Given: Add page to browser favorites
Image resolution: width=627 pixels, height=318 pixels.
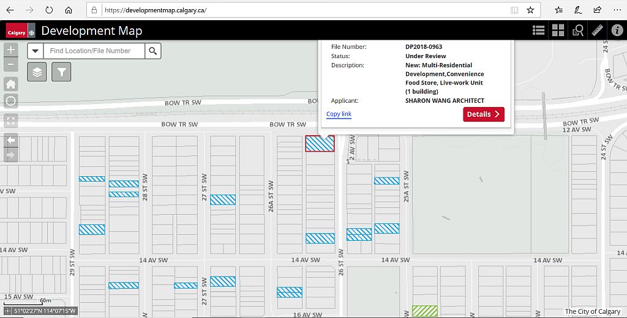Looking at the screenshot, I should tap(530, 10).
